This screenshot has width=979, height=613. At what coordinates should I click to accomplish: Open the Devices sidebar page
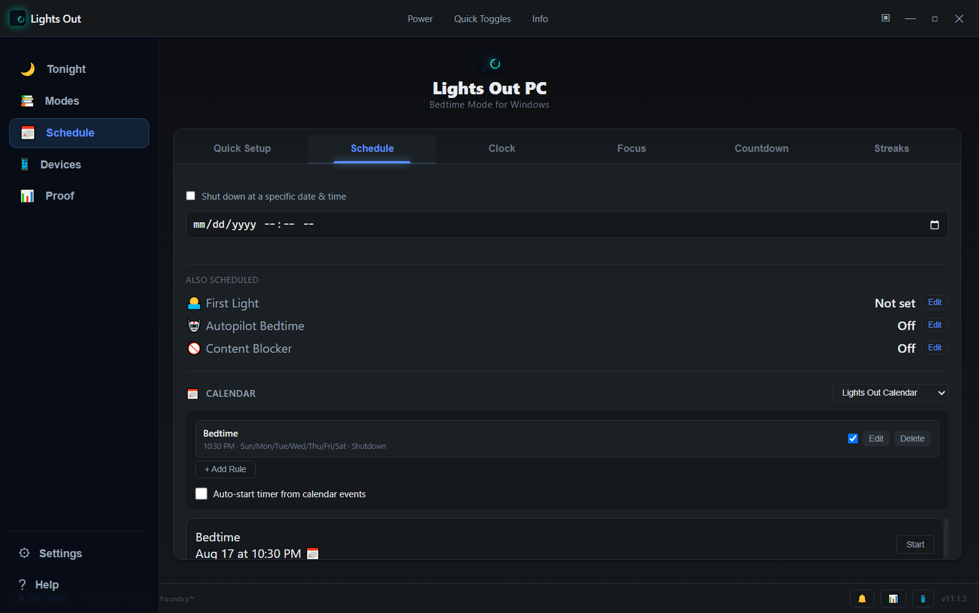(79, 165)
